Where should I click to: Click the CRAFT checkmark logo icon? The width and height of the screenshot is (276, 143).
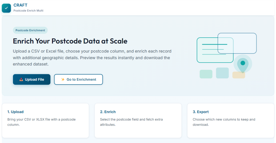(x=6, y=8)
